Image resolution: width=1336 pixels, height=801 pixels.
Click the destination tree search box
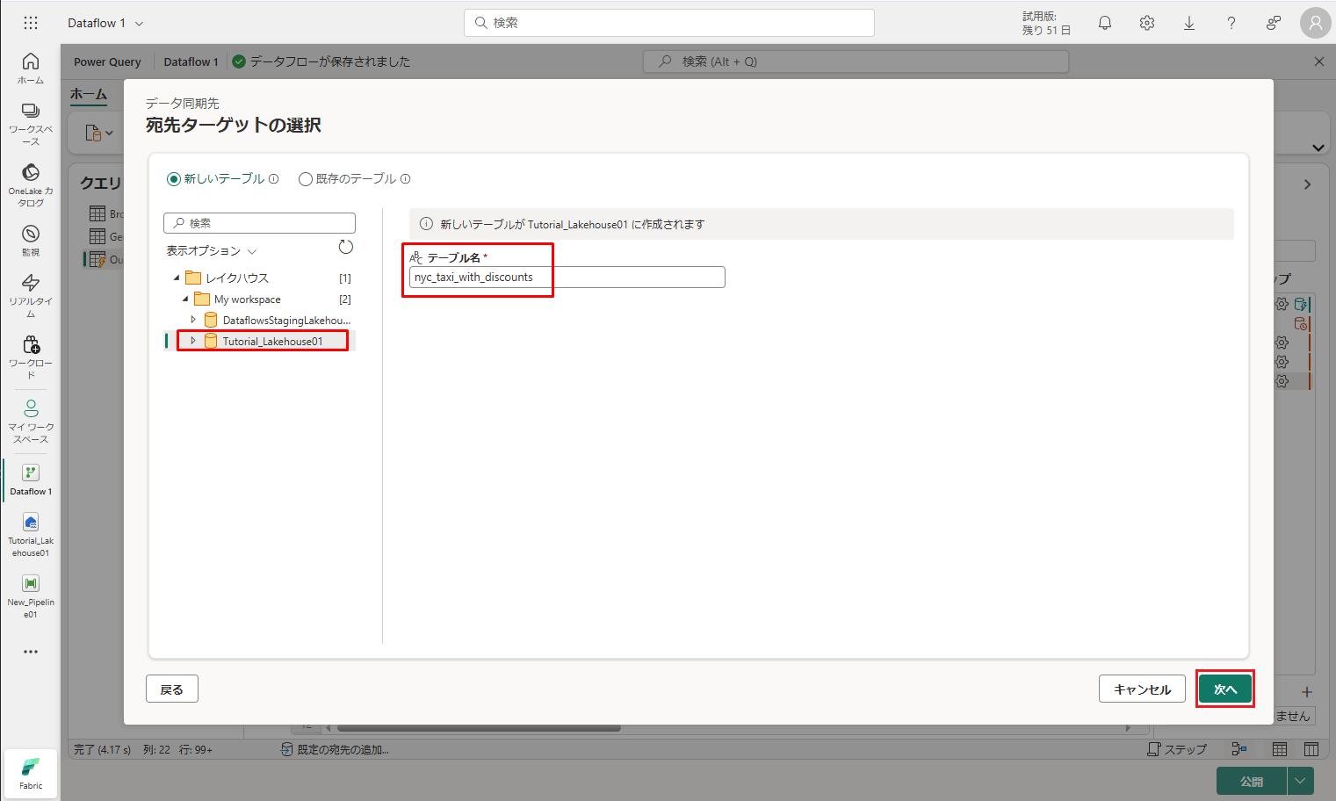coord(259,223)
